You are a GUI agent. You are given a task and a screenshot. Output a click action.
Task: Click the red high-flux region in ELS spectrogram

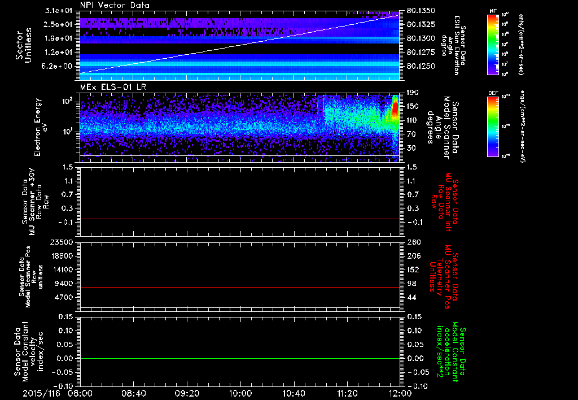(x=395, y=108)
